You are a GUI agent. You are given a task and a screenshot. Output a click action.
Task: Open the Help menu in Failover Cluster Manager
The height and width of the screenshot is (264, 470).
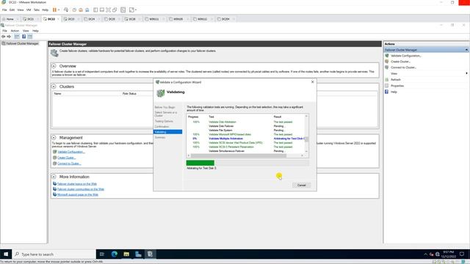click(x=35, y=31)
